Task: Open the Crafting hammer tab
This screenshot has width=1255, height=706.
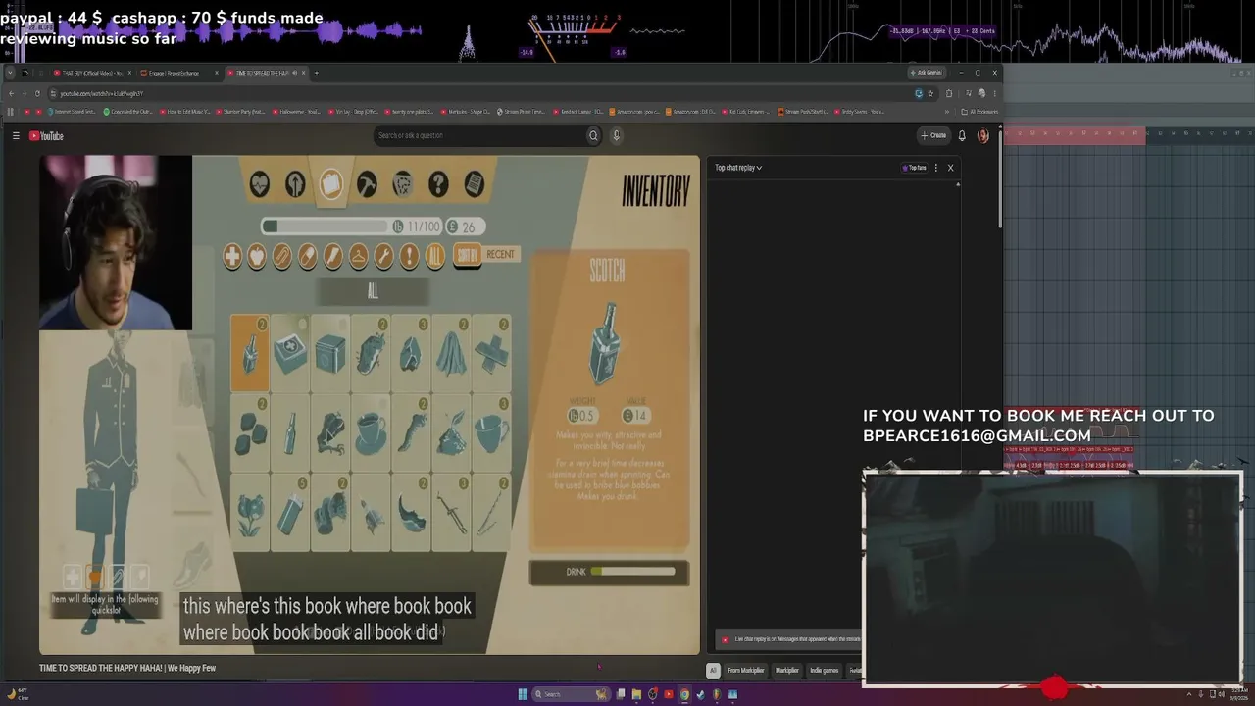Action: pos(367,183)
